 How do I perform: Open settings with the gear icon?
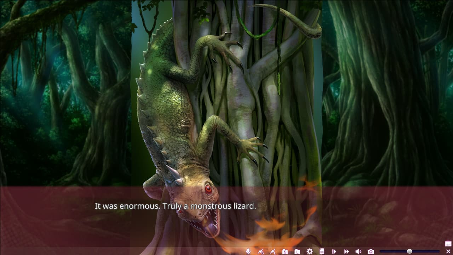pyautogui.click(x=310, y=251)
